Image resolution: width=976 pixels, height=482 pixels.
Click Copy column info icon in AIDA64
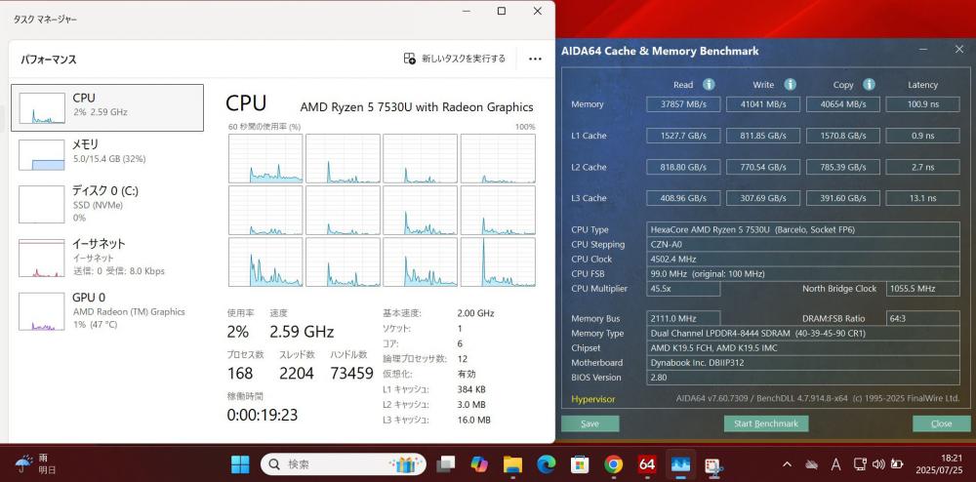coord(869,85)
